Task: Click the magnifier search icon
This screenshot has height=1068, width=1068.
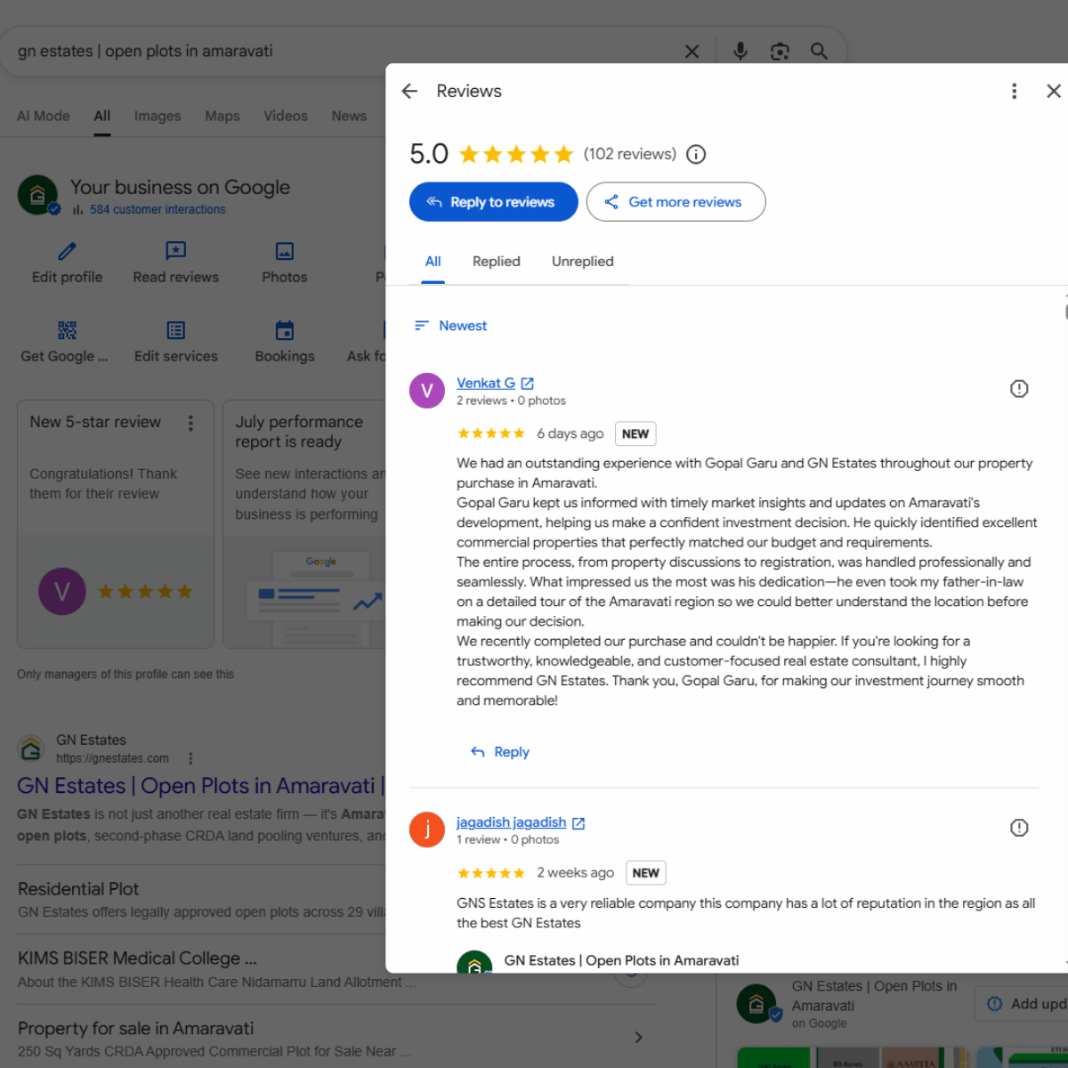Action: [820, 52]
